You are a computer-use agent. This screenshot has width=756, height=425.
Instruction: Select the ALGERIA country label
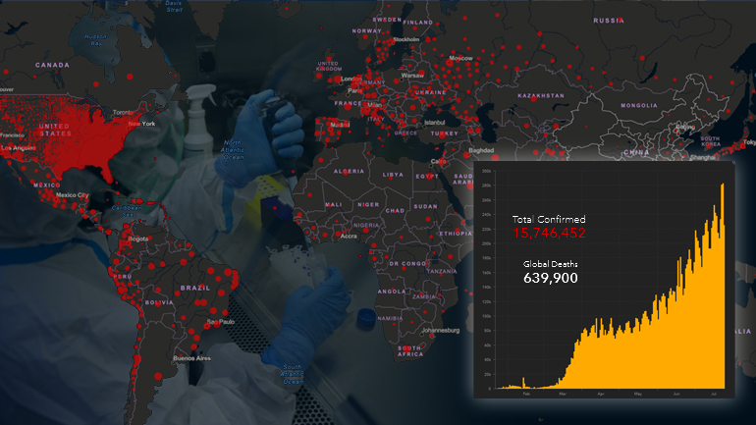(351, 171)
